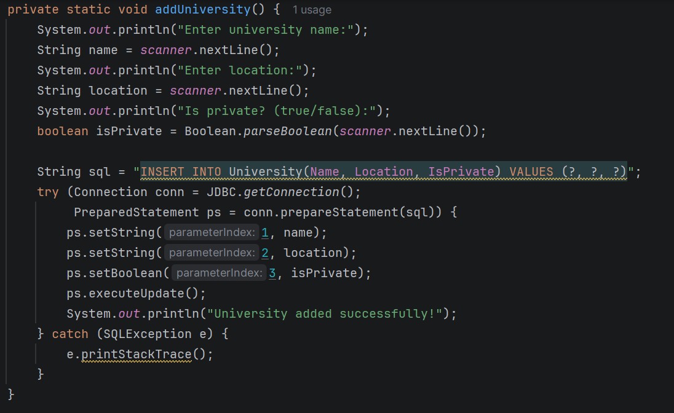Click the addUniversity method name

coord(204,10)
